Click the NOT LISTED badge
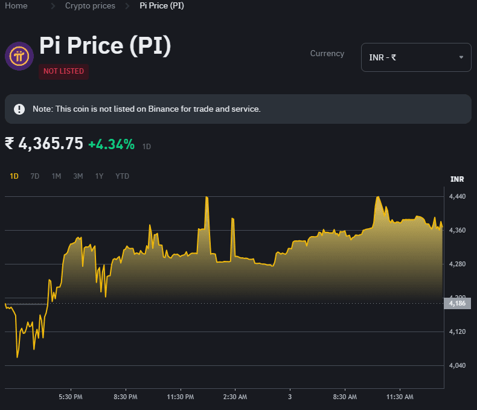Image resolution: width=477 pixels, height=410 pixels. 63,71
